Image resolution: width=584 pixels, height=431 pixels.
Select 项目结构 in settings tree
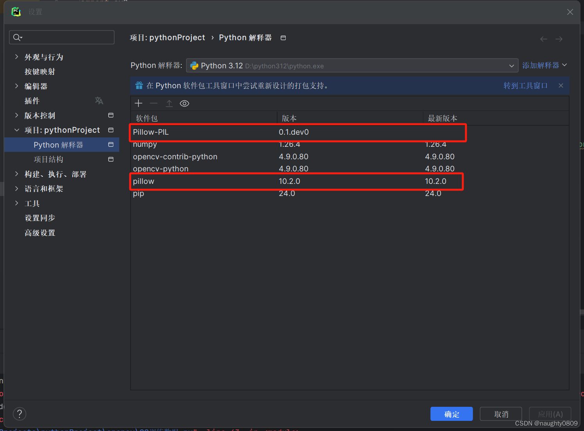pyautogui.click(x=48, y=159)
